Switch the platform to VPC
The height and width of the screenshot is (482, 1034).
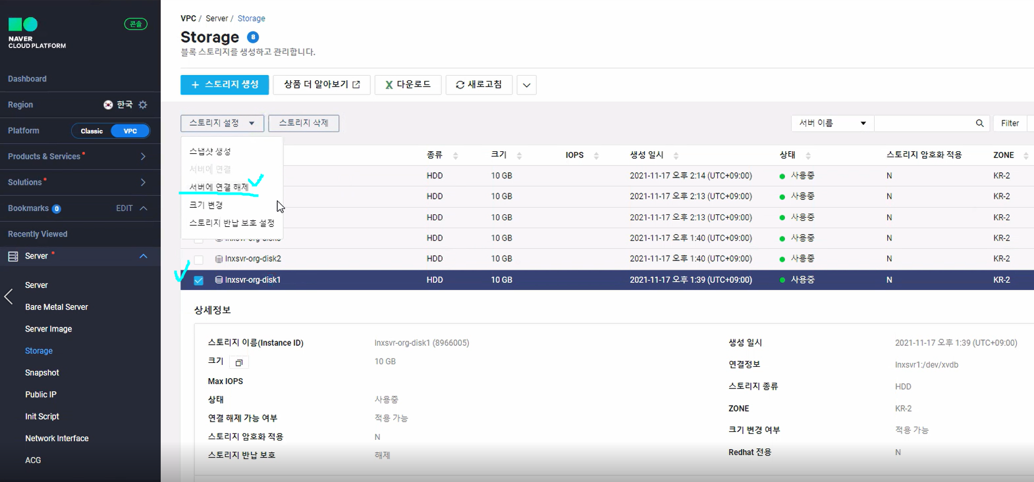pyautogui.click(x=130, y=131)
